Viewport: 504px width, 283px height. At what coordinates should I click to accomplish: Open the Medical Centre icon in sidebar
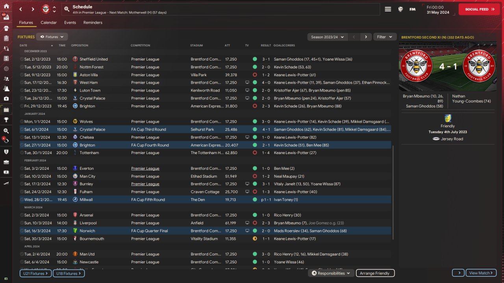pos(6,99)
